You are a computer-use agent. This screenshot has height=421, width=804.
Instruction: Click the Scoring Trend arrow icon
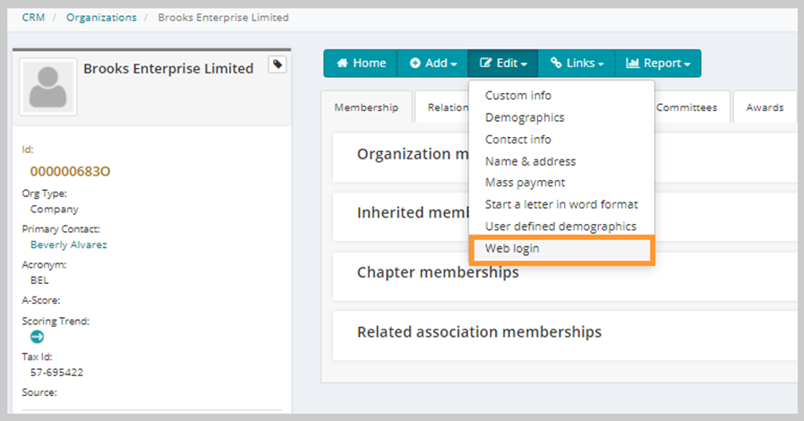tap(37, 337)
